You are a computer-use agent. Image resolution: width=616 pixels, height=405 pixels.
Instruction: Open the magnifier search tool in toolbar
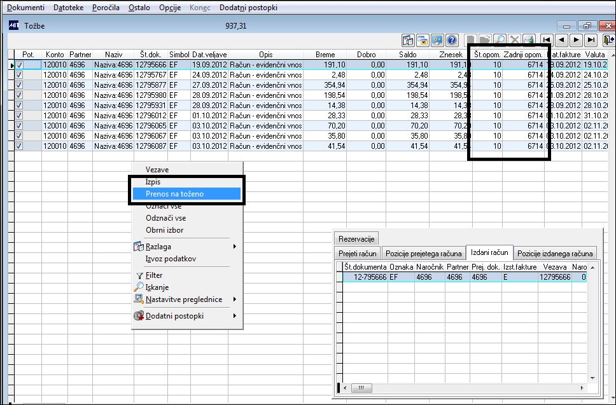tap(500, 40)
